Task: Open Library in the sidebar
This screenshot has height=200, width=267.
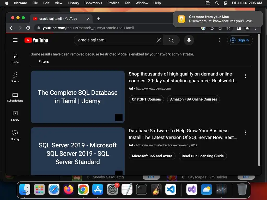Action: tap(15, 116)
